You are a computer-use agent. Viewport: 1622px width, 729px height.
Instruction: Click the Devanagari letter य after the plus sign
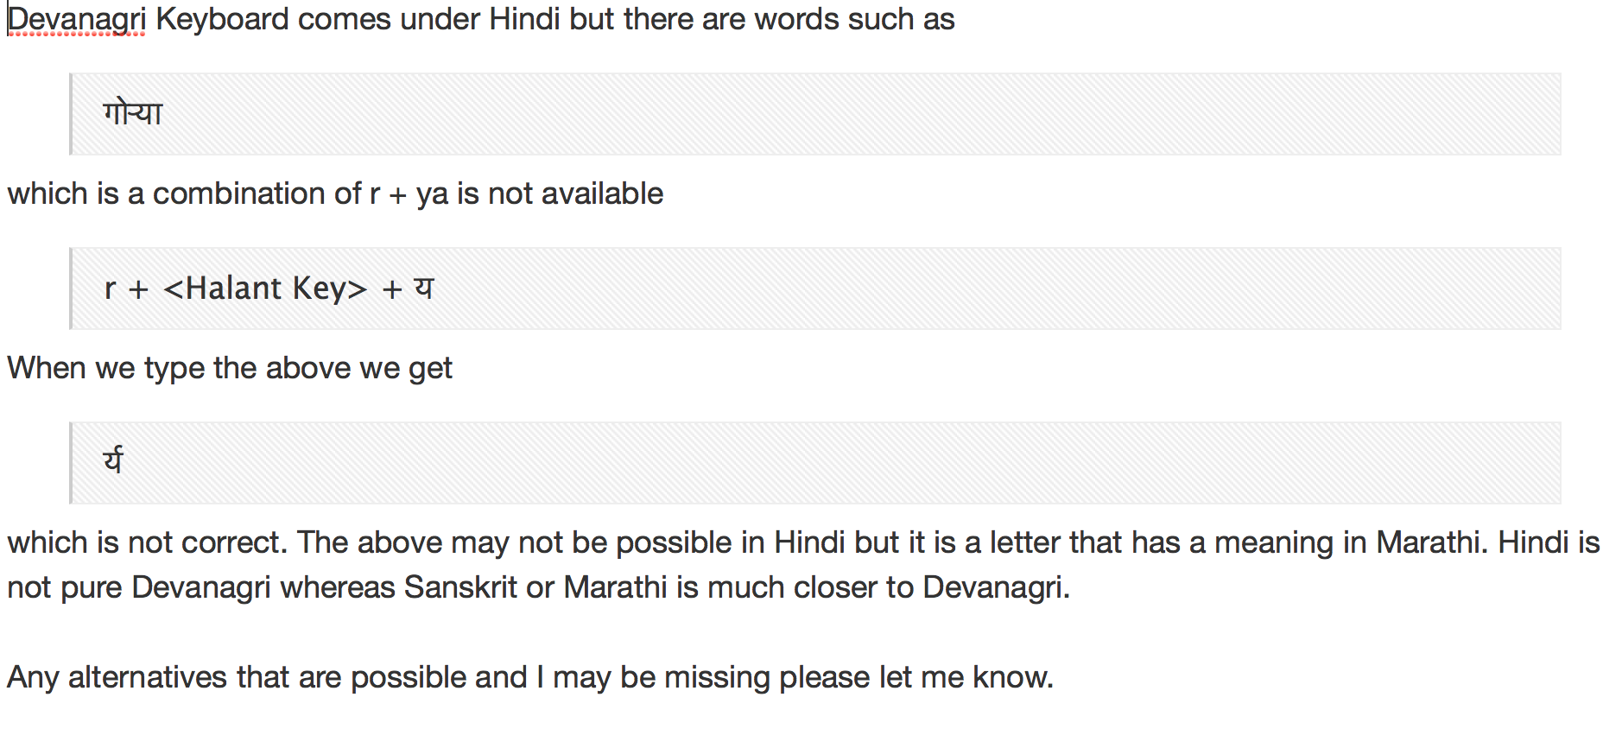(423, 287)
